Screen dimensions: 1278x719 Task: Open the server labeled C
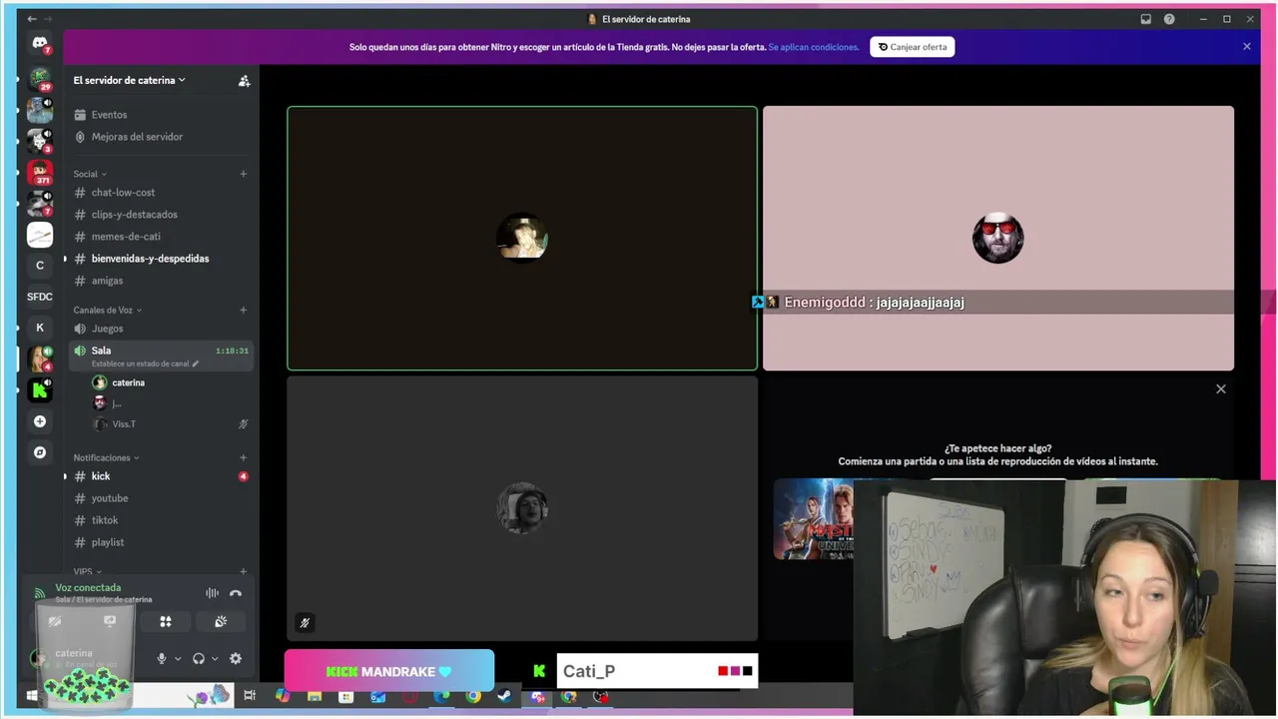point(40,266)
